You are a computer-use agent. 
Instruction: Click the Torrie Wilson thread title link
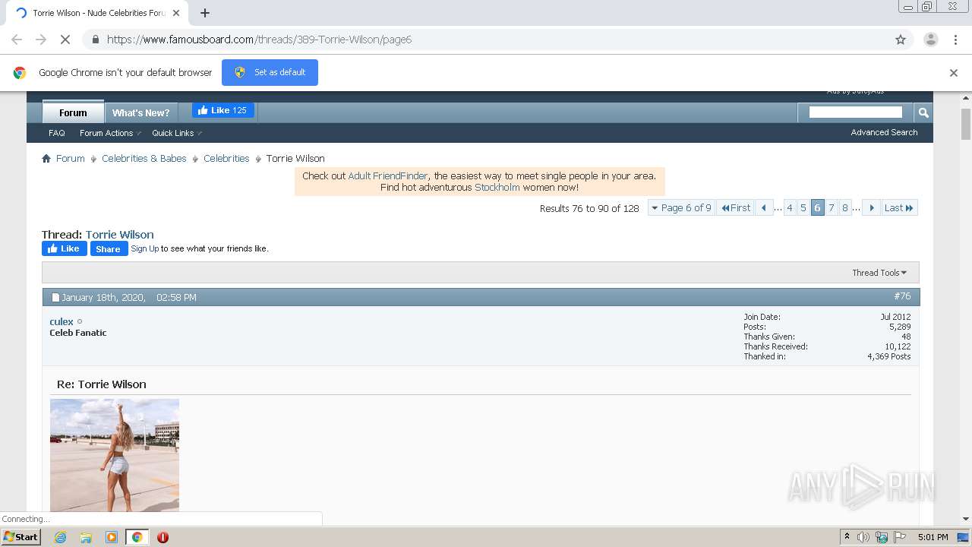pyautogui.click(x=119, y=235)
